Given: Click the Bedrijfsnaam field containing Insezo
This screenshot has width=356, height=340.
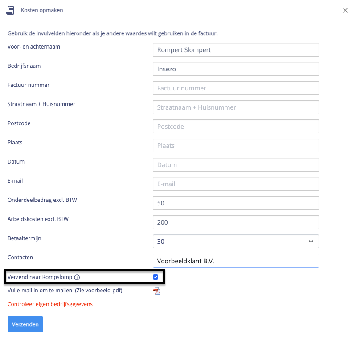Looking at the screenshot, I should [236, 69].
